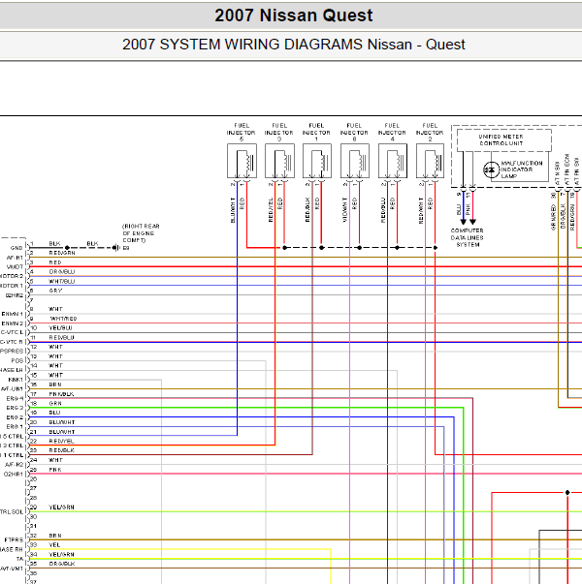The width and height of the screenshot is (582, 584).
Task: Click the "FUEL INJECTOR 5" label
Action: click(242, 133)
